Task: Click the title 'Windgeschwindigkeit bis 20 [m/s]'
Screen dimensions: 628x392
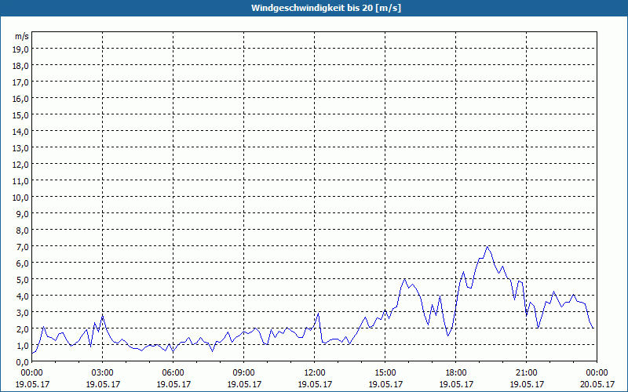Action: click(326, 8)
